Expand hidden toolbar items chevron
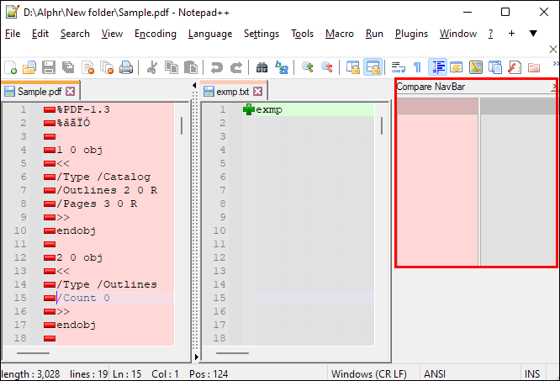The height and width of the screenshot is (381, 560). [556, 64]
